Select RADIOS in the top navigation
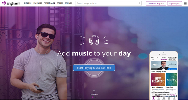188x100 pixels. point(60,3)
